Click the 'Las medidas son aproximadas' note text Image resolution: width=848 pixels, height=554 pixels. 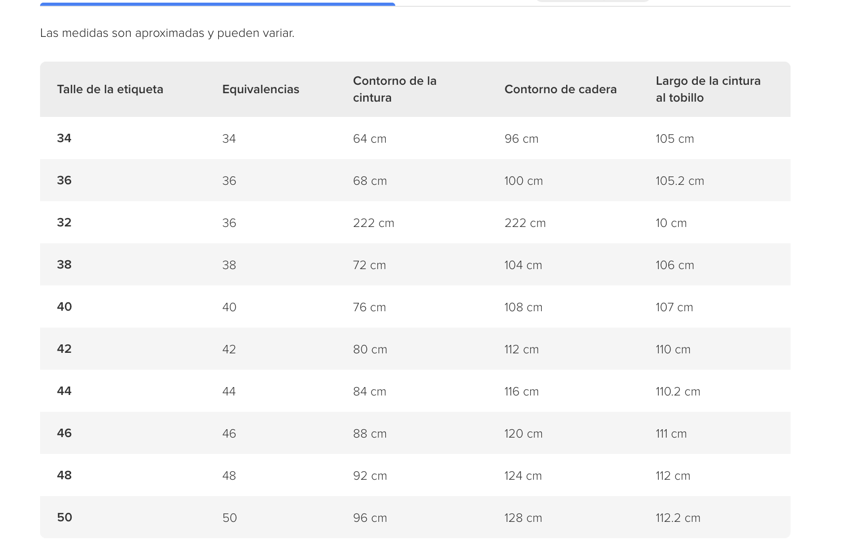coord(167,33)
